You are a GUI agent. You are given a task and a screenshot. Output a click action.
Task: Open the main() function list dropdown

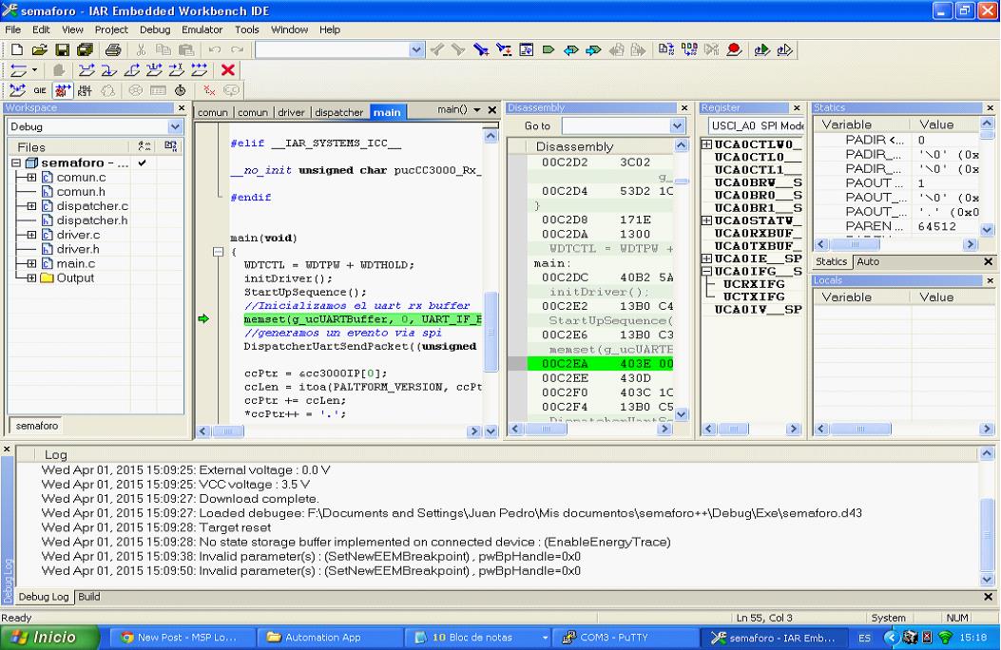[477, 109]
